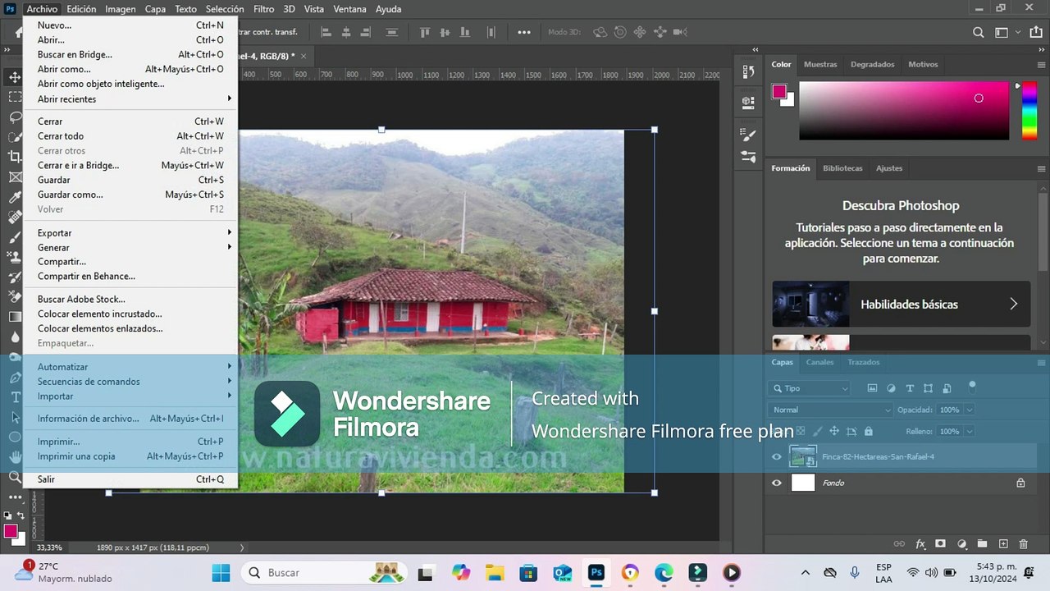Filter layers by adjustment layer icon

tap(891, 388)
